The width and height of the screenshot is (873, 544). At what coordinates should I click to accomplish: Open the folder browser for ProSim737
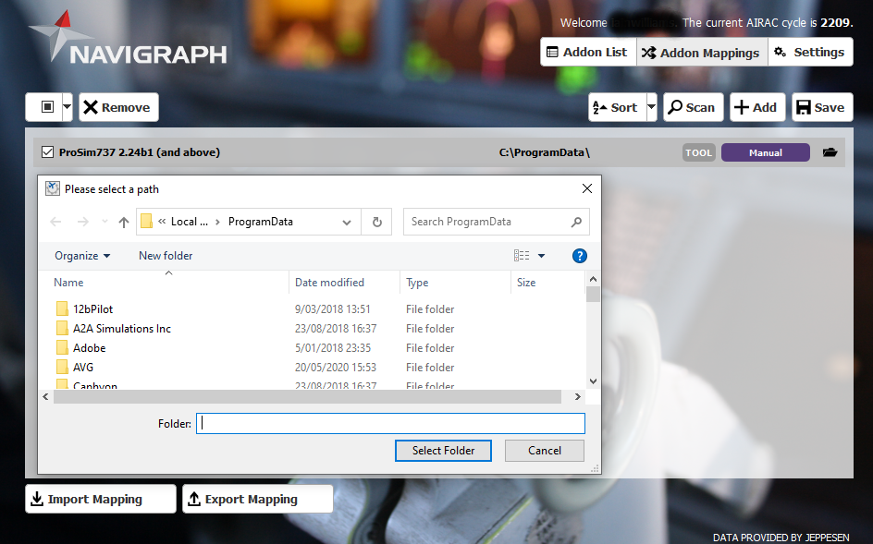coord(830,152)
